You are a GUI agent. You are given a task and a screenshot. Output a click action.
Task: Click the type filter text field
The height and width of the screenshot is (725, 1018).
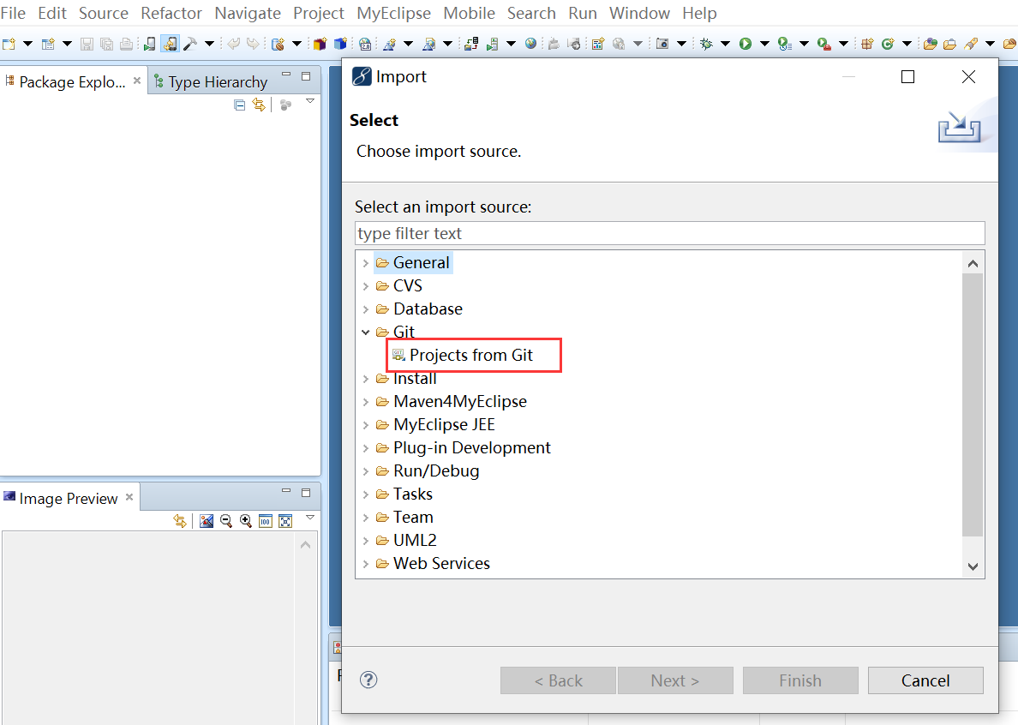pos(669,233)
